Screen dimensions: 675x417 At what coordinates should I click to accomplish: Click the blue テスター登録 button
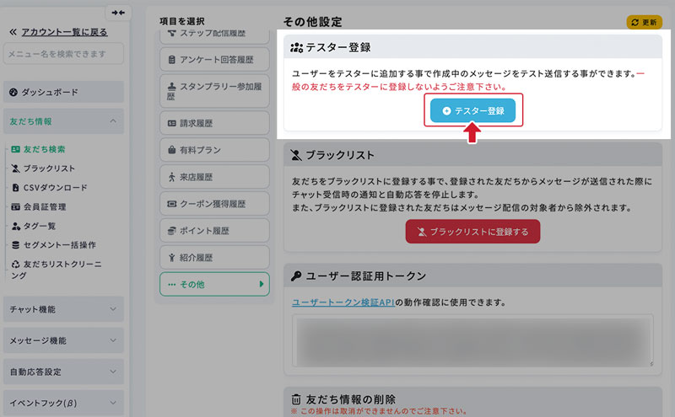point(472,110)
